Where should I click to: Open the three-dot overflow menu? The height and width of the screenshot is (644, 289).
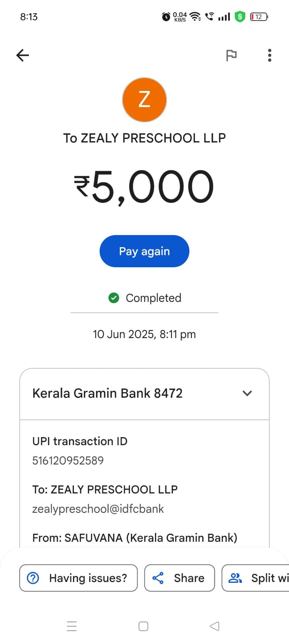(270, 55)
